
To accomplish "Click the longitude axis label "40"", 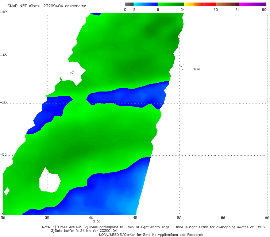I will (91, 218).
